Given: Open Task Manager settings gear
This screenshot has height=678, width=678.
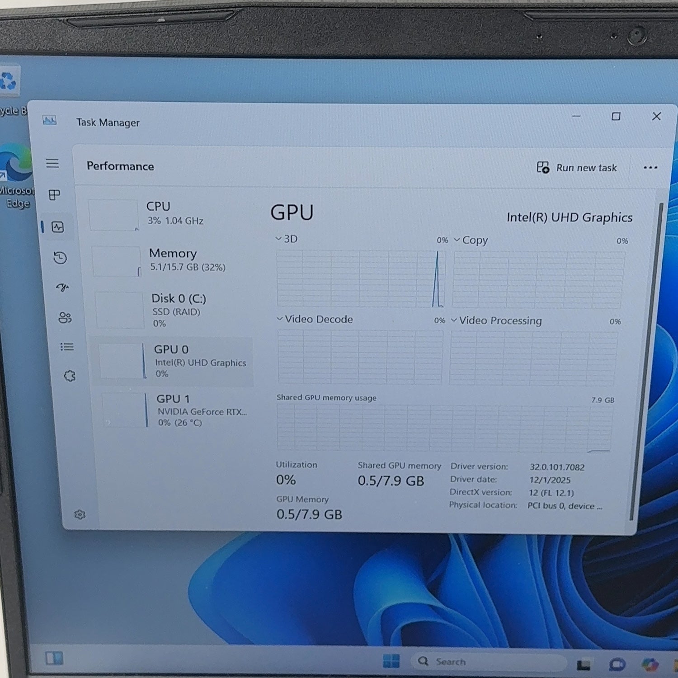Looking at the screenshot, I should click(x=80, y=514).
